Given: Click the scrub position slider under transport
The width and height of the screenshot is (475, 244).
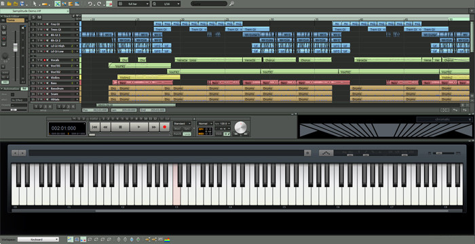Looking at the screenshot, I should click(92, 135).
